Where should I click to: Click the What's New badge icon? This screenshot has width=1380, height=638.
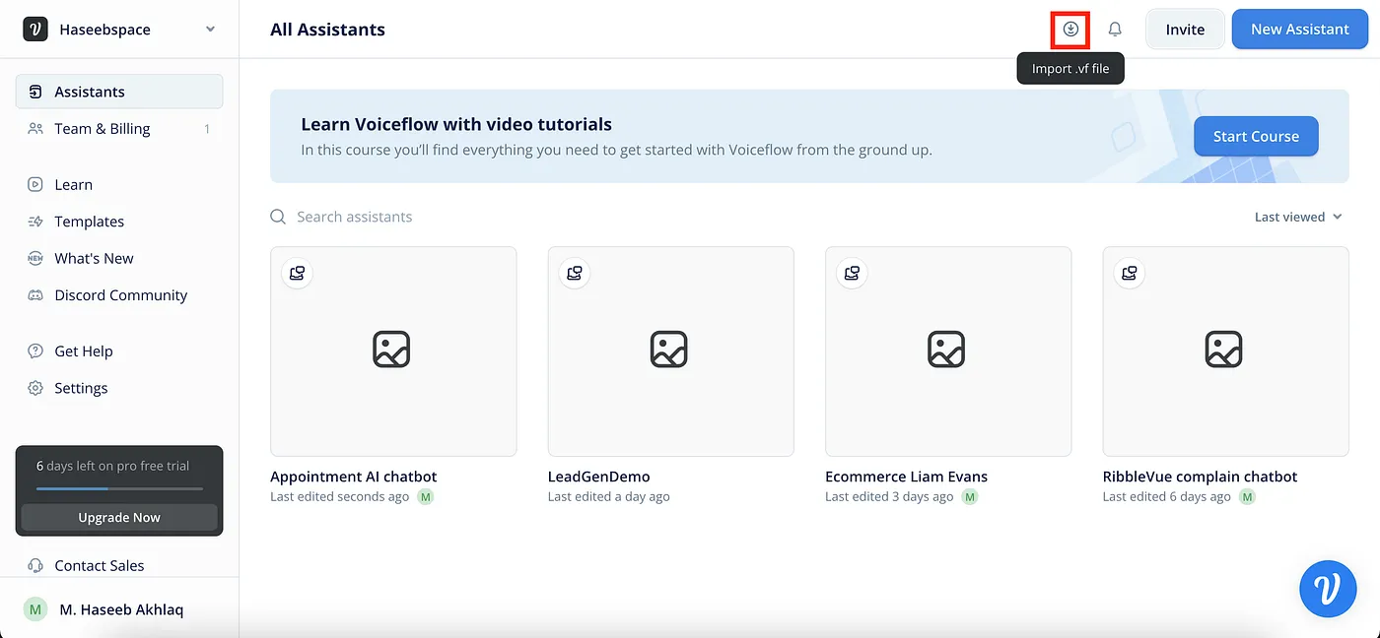35,258
